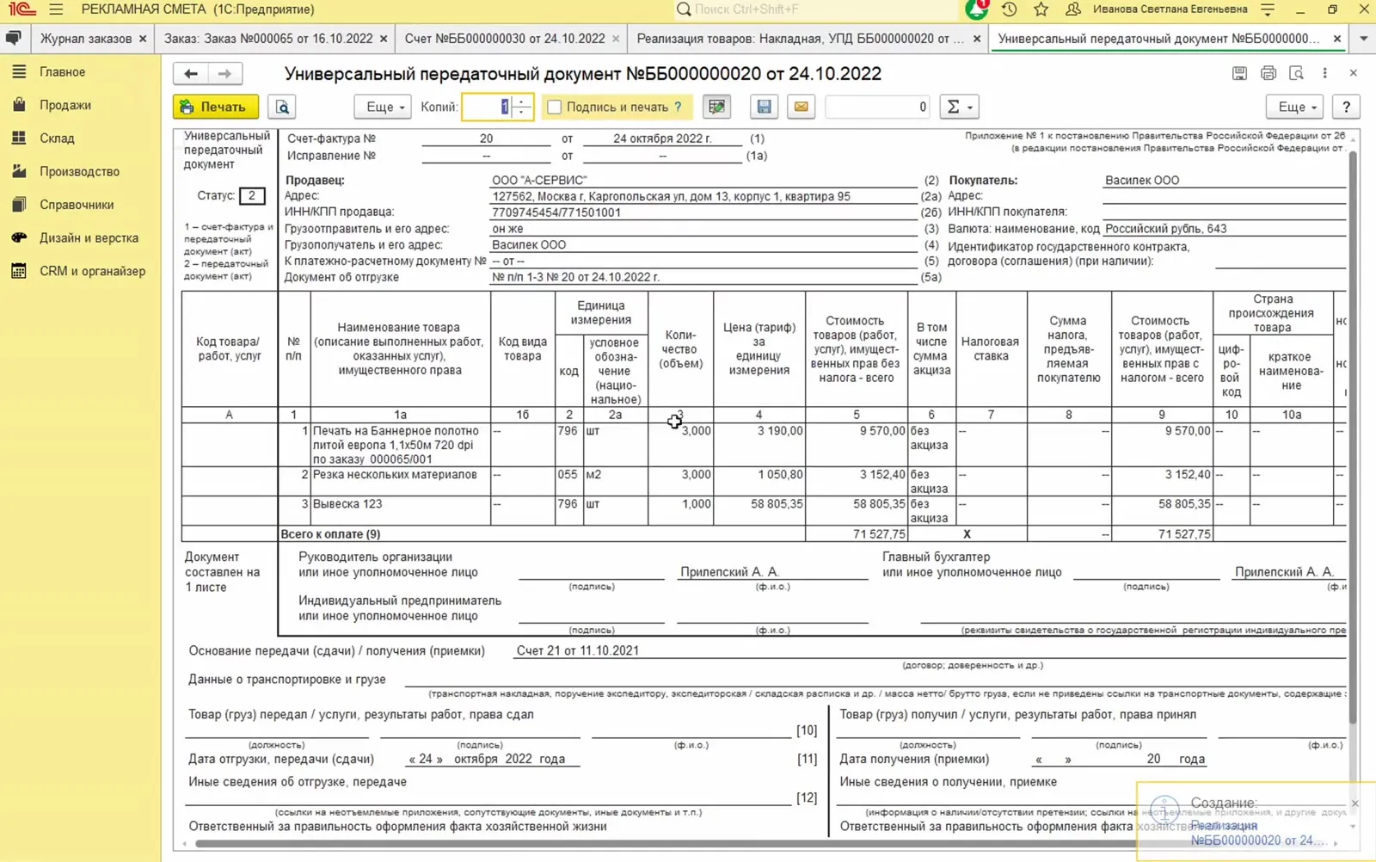This screenshot has height=862, width=1376.
Task: Open favorites star icon
Action: [1041, 9]
